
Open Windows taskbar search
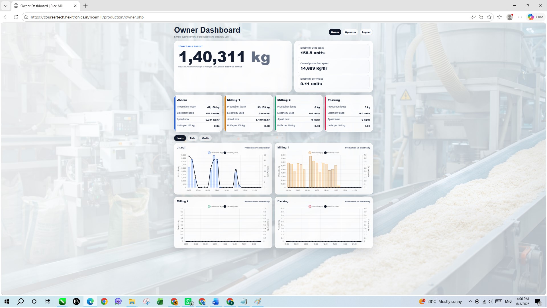point(21,302)
